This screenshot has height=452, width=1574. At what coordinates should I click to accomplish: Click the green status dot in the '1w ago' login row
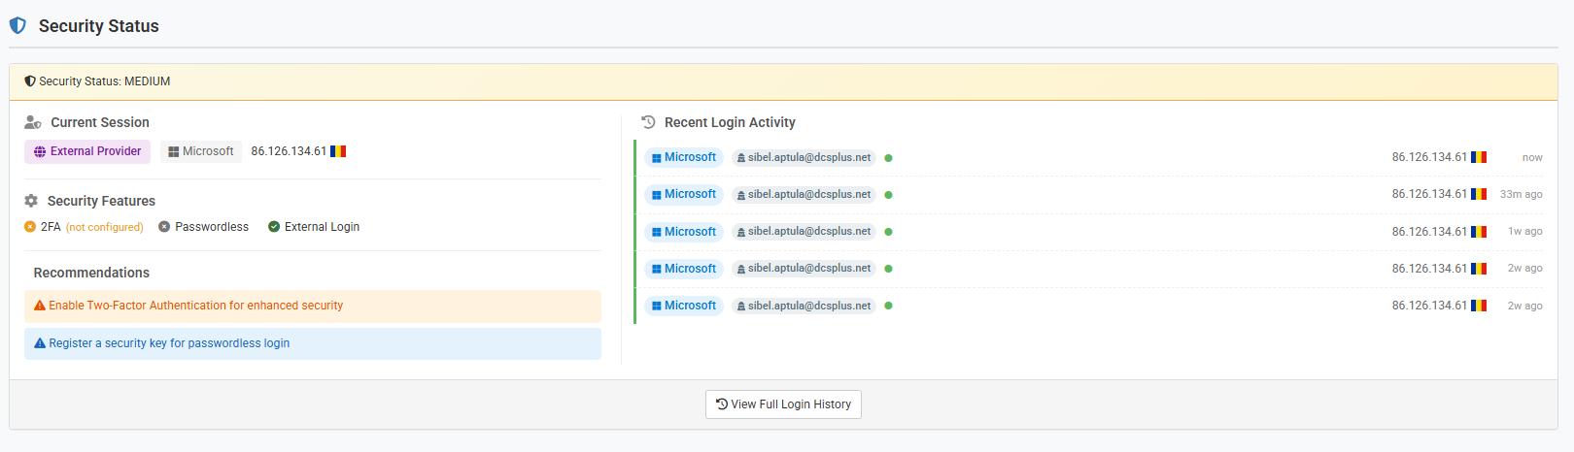[888, 232]
